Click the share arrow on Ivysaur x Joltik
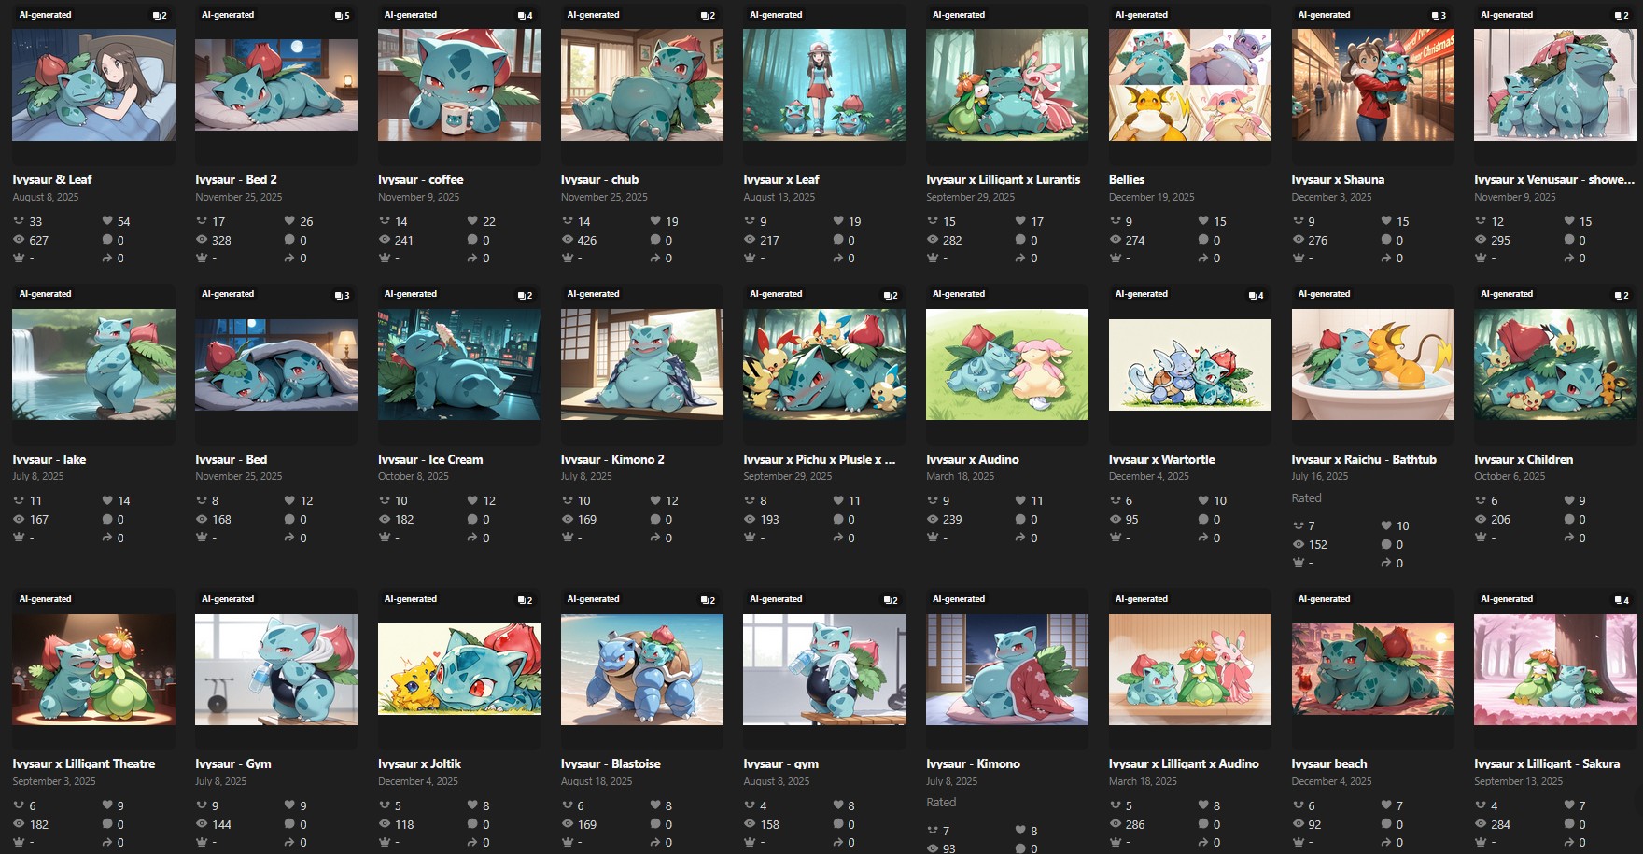Viewport: 1643px width, 854px height. pyautogui.click(x=472, y=843)
